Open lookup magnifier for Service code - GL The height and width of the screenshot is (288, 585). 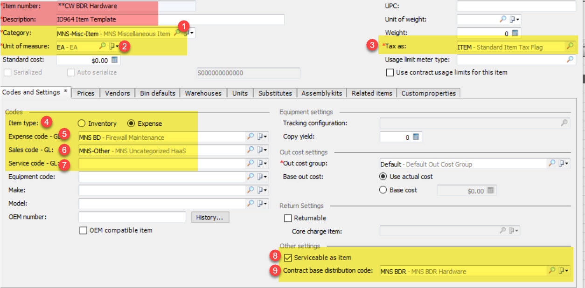click(x=251, y=164)
